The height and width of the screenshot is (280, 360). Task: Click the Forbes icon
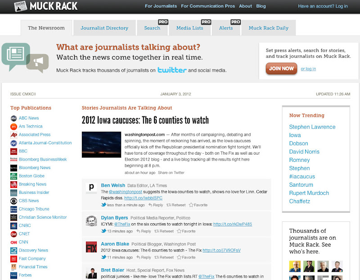click(x=13, y=275)
